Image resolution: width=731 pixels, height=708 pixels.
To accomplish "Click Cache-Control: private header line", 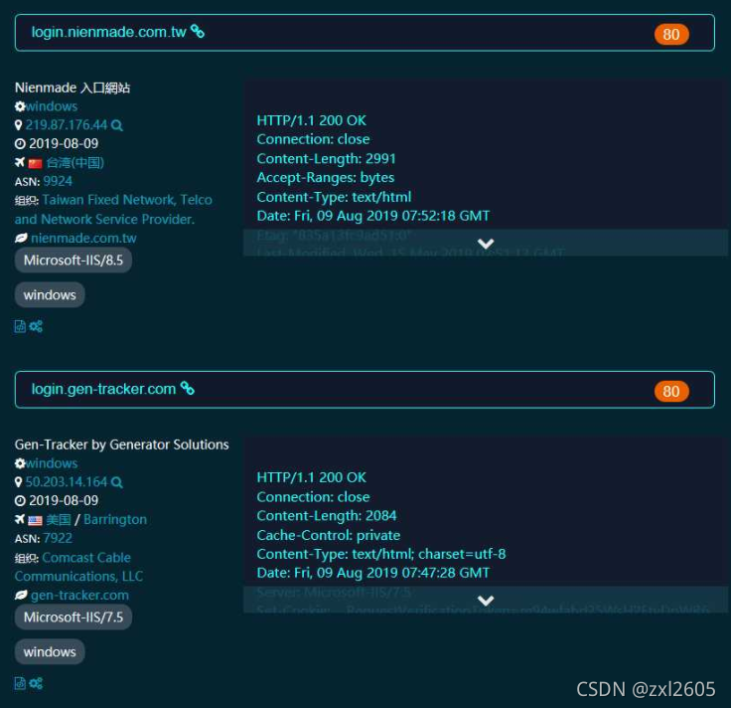I will (x=329, y=535).
